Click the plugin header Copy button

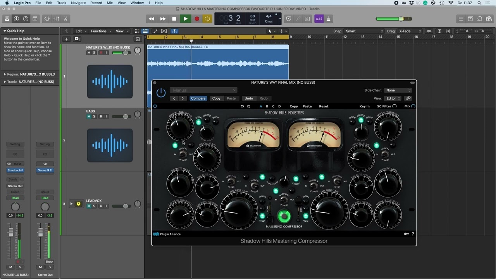click(x=216, y=98)
